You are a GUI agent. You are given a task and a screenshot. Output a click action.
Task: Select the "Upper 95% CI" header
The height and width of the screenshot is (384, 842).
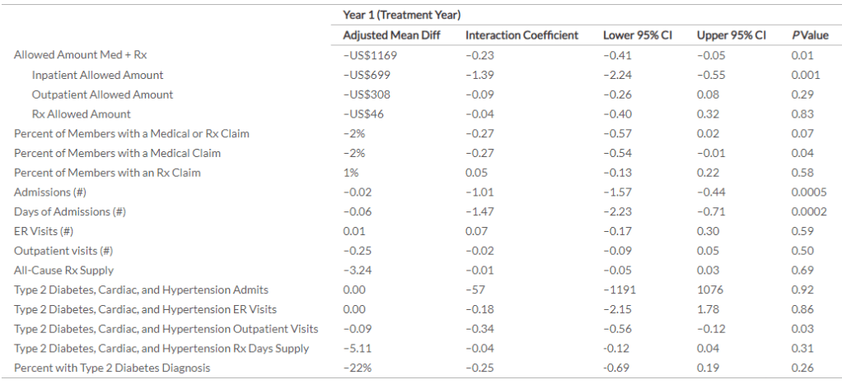point(731,35)
